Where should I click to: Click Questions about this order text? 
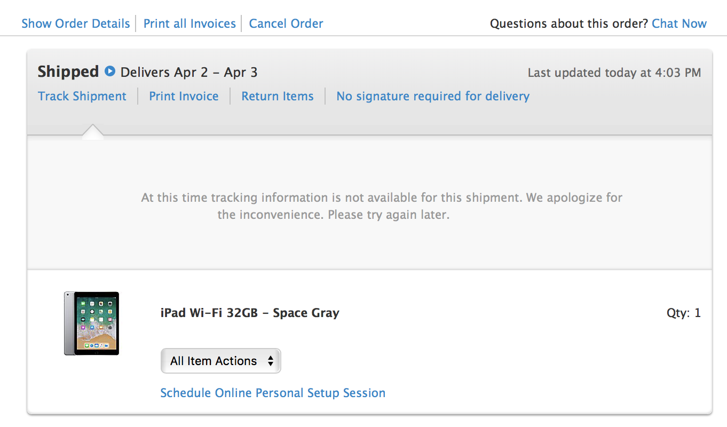coord(569,24)
